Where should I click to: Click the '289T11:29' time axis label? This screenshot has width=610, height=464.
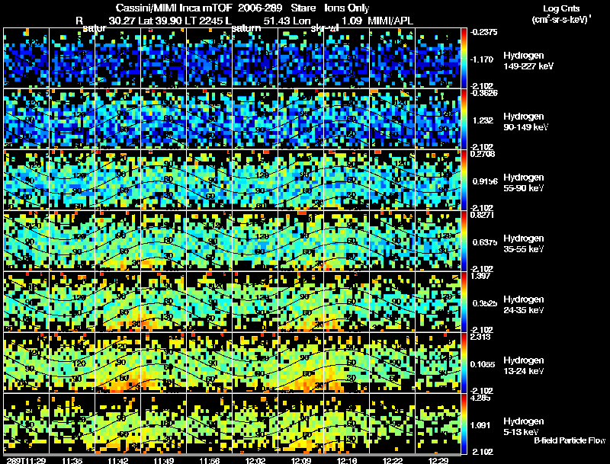point(26,460)
